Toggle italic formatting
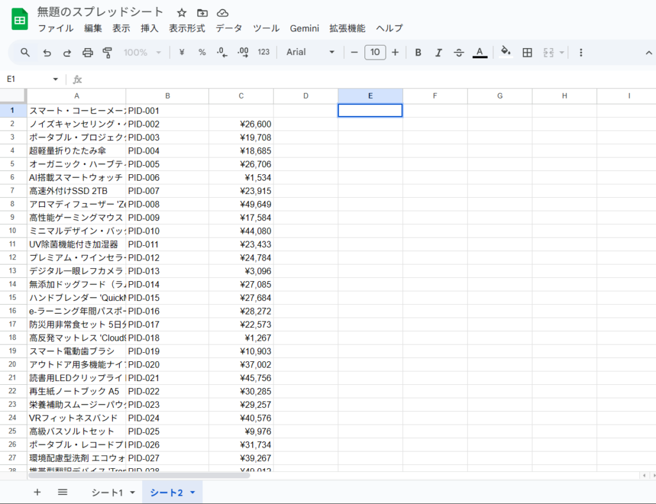 (439, 53)
